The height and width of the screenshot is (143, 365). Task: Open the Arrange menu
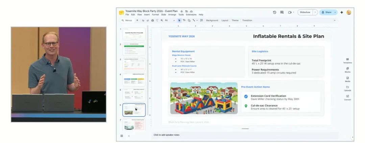[172, 15]
